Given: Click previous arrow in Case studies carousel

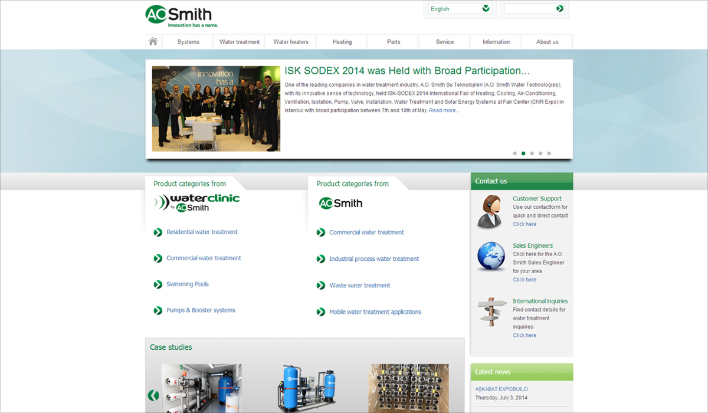Looking at the screenshot, I should [x=153, y=395].
